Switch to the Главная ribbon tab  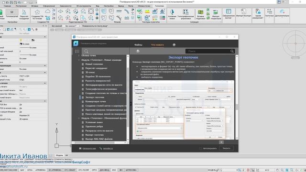click(x=7, y=6)
